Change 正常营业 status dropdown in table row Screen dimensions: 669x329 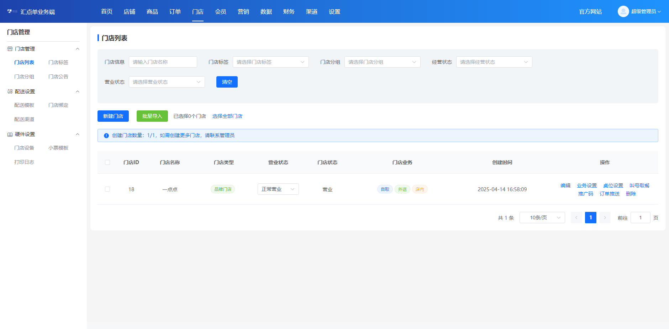[278, 189]
